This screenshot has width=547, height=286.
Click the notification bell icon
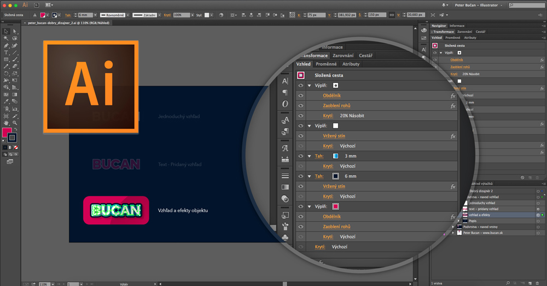pyautogui.click(x=444, y=5)
